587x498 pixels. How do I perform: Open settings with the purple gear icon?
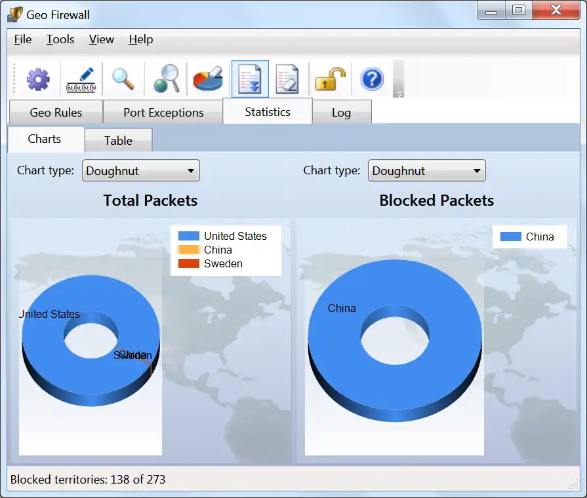point(38,79)
